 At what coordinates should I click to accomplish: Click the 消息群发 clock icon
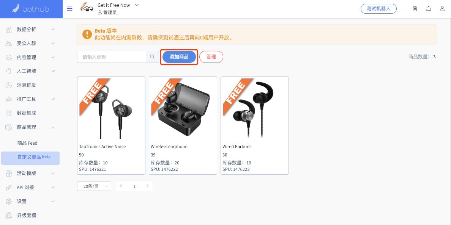pyautogui.click(x=9, y=85)
